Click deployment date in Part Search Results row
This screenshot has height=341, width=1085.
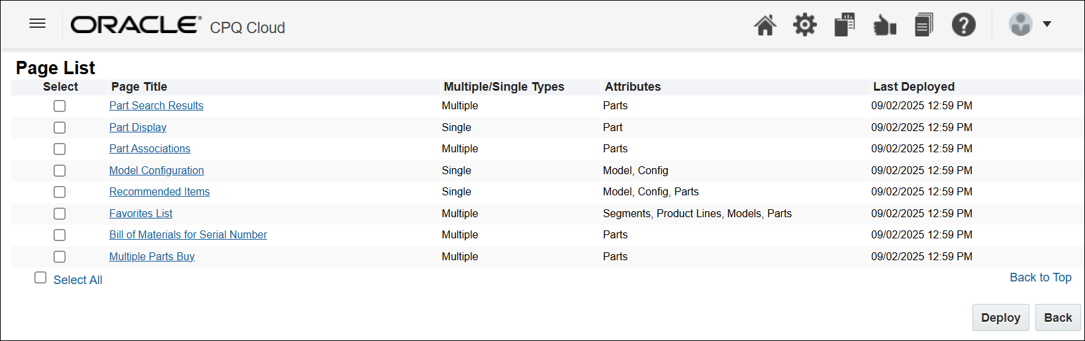921,106
